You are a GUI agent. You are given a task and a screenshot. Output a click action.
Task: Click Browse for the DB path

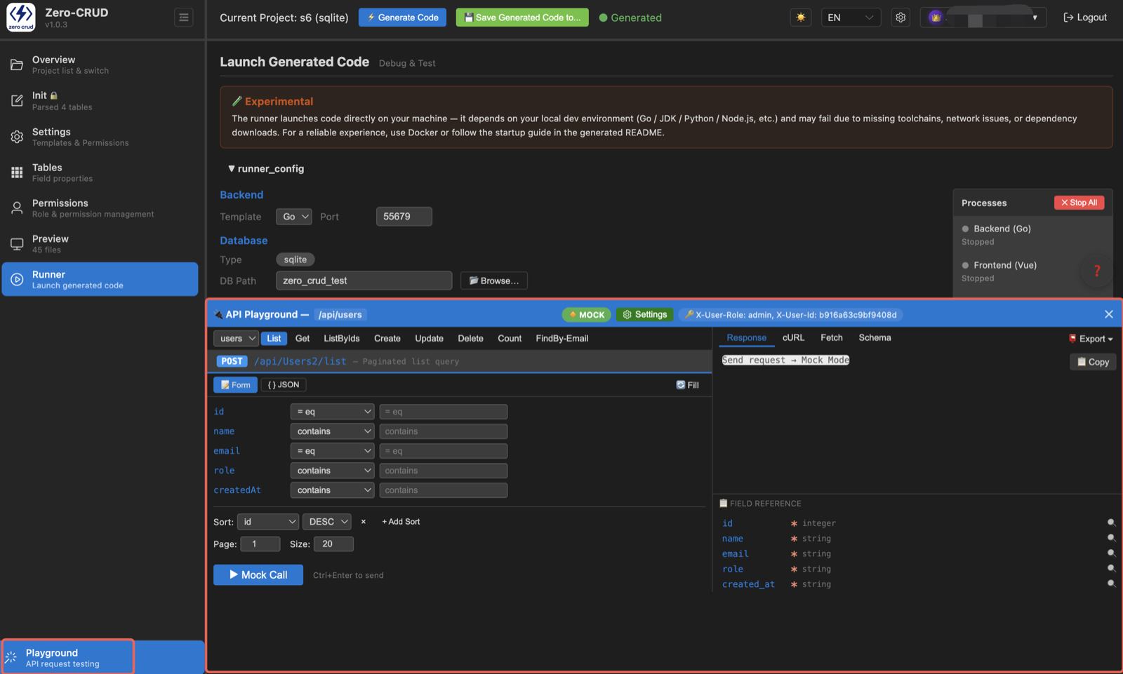pyautogui.click(x=494, y=281)
